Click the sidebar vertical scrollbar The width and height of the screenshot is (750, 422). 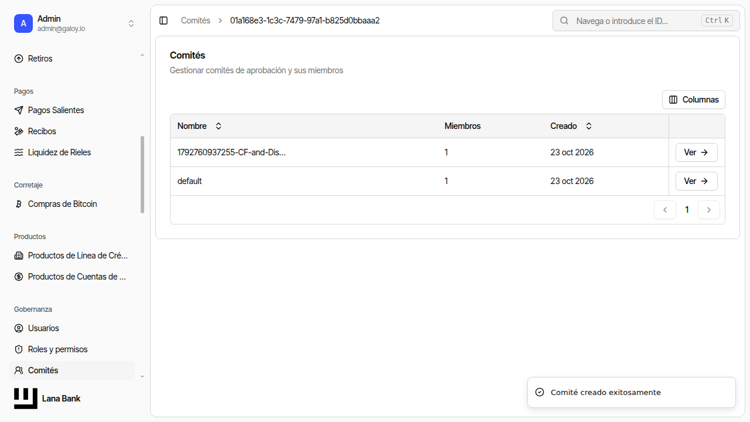142,175
